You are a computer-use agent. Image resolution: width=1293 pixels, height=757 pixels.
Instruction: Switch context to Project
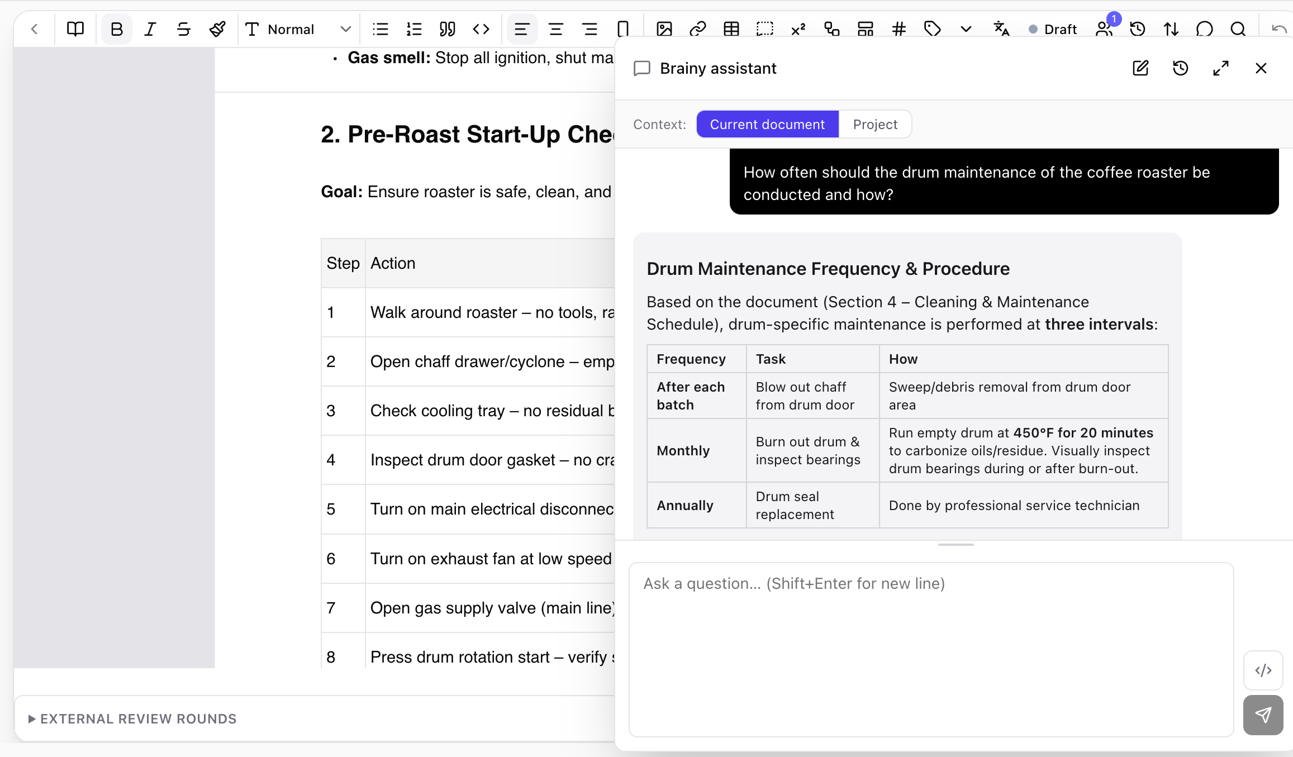point(875,124)
